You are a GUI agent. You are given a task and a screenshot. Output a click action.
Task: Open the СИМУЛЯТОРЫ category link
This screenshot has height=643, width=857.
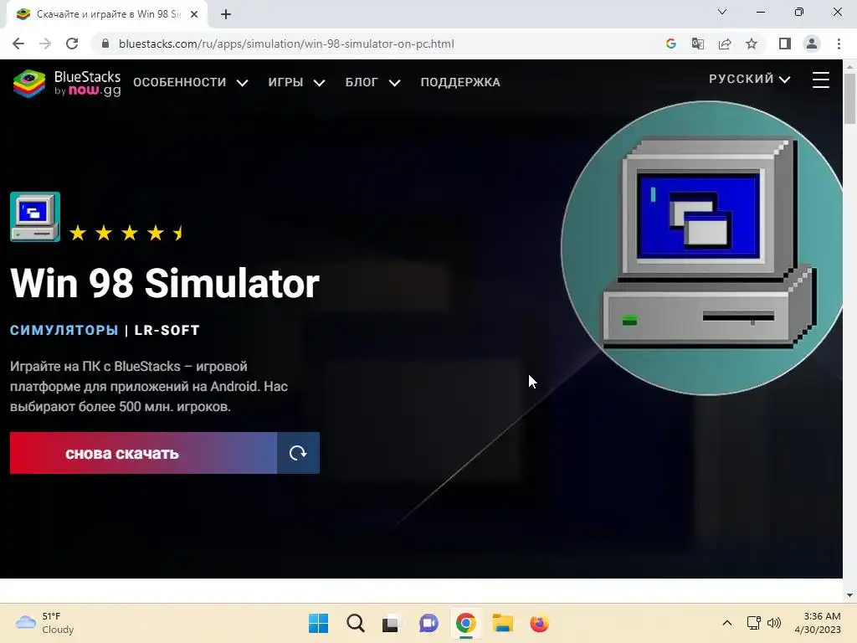point(64,330)
